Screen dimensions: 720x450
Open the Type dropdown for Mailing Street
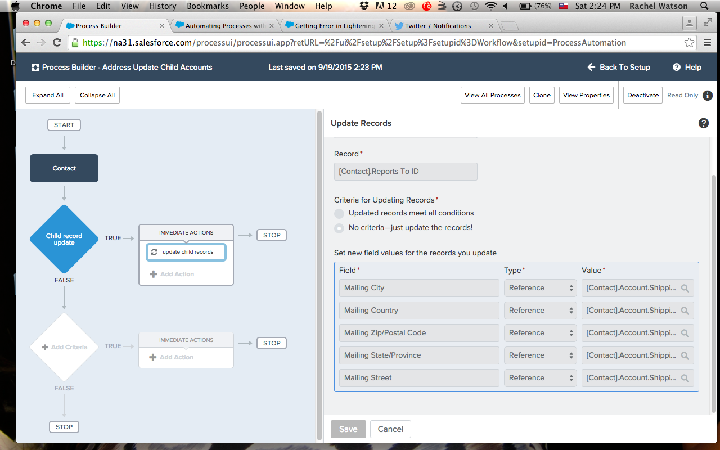pos(540,378)
